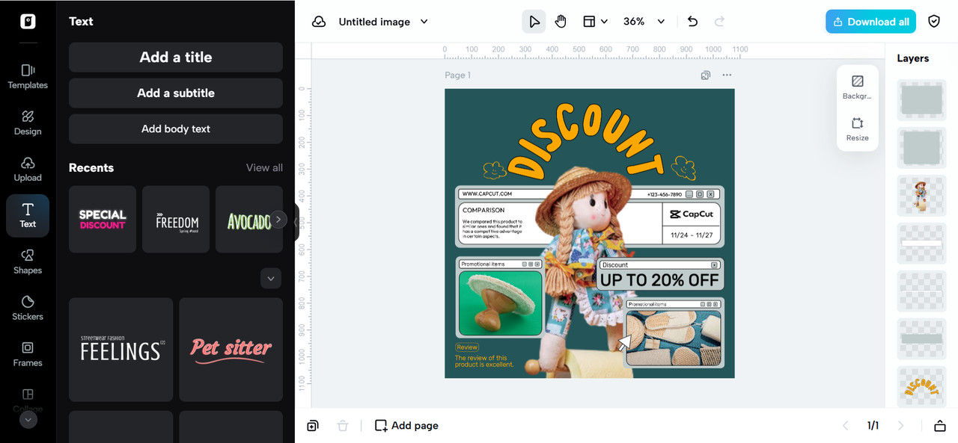This screenshot has width=958, height=443.
Task: Open the Untitled image name dropdown
Action: (x=383, y=22)
